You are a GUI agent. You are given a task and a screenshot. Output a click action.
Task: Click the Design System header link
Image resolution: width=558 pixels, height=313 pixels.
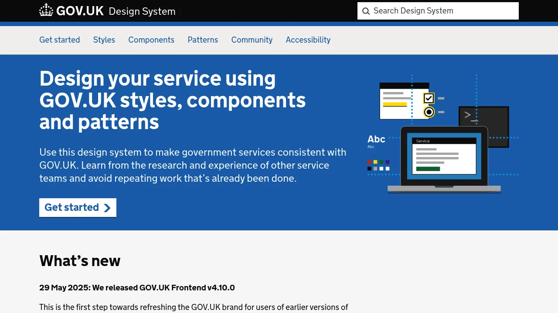click(x=142, y=11)
